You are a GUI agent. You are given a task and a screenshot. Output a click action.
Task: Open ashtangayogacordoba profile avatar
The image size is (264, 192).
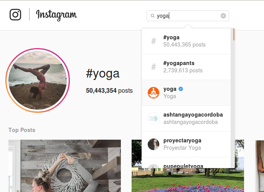153,119
